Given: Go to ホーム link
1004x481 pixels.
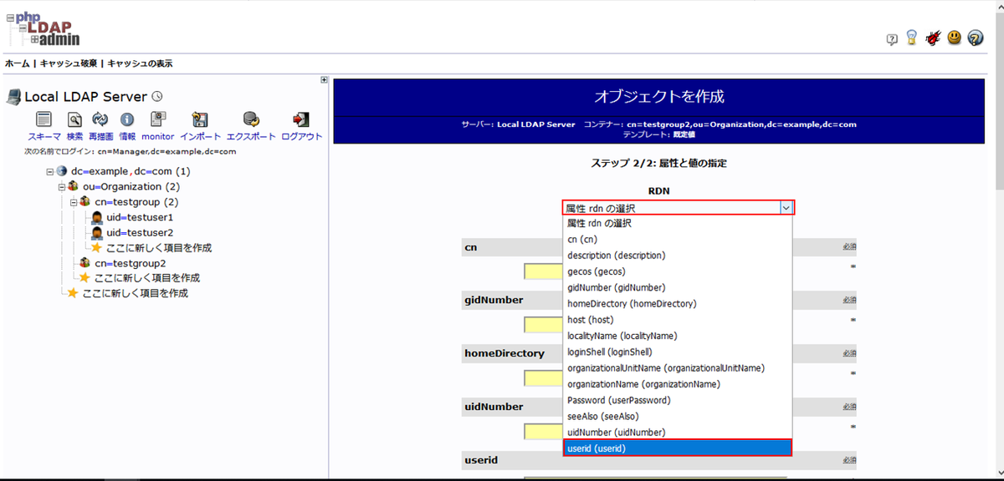Looking at the screenshot, I should point(17,63).
